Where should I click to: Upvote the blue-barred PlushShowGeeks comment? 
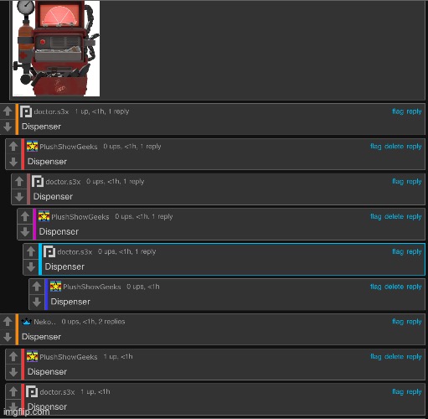pos(37,287)
